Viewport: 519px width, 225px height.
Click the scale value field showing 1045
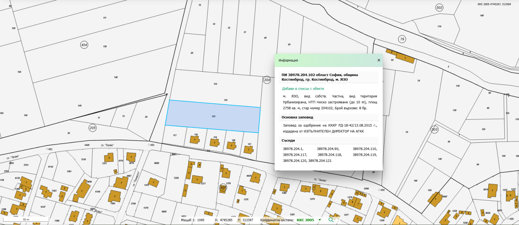tap(201, 220)
